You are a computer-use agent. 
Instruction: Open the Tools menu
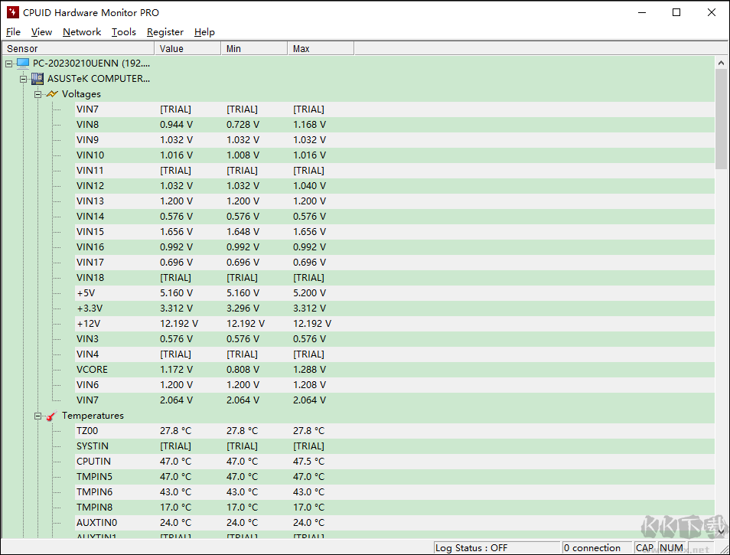pos(123,32)
